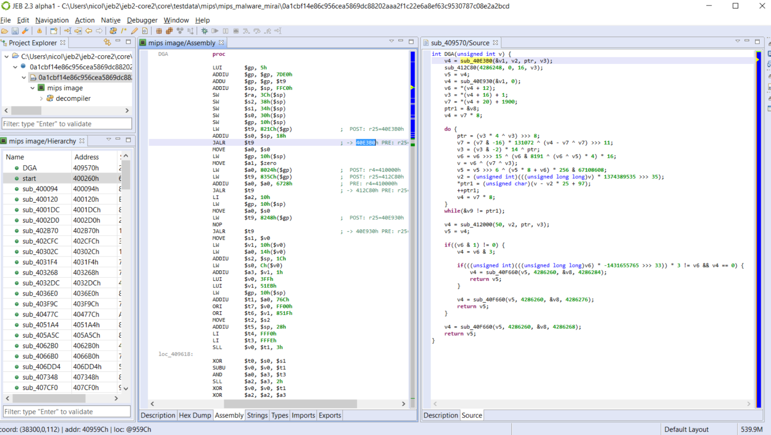
Task: Click the navigate back yellow arrow
Action: (88, 31)
